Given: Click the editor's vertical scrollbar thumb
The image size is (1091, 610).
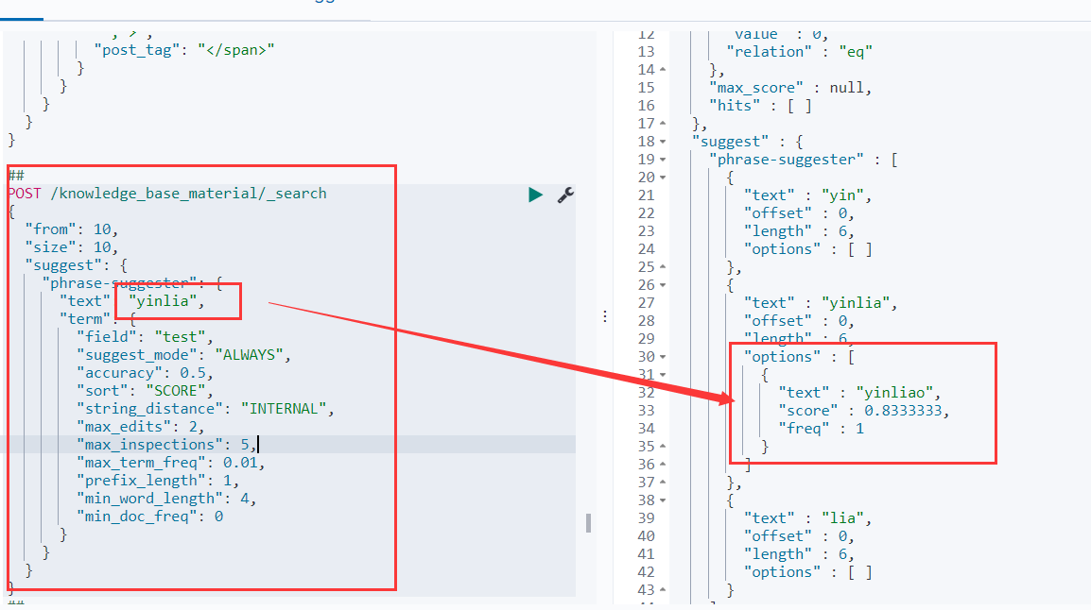Looking at the screenshot, I should point(588,522).
